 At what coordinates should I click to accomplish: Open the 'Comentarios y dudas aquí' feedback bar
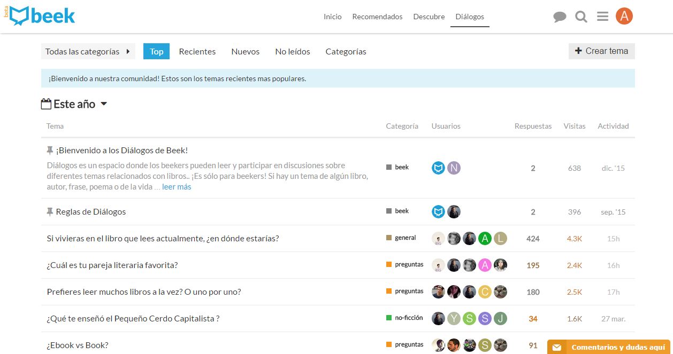pyautogui.click(x=618, y=348)
